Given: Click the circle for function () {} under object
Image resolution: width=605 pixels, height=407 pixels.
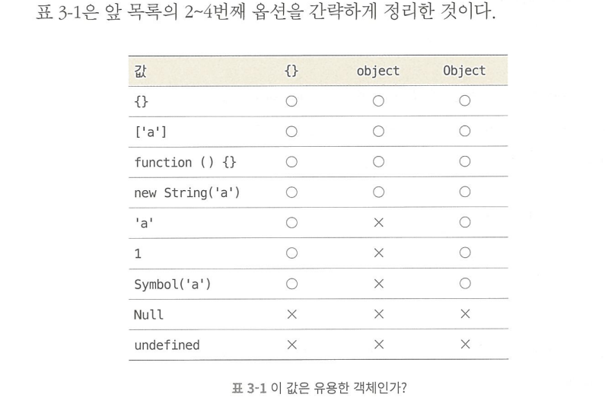Looking at the screenshot, I should point(378,161).
